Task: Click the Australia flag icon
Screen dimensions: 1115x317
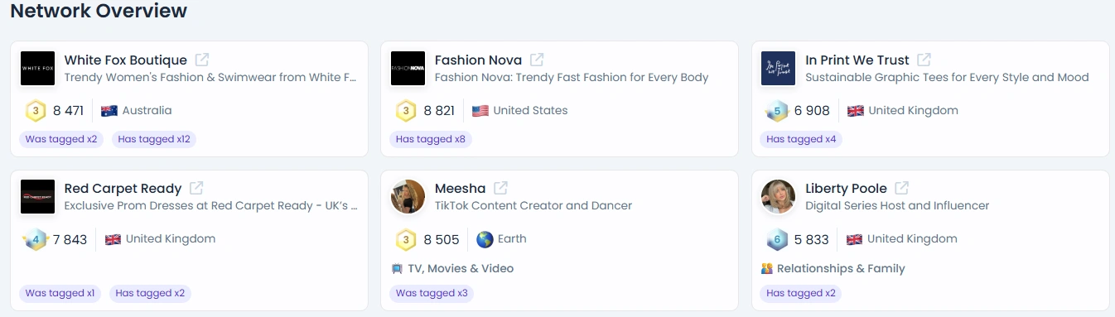Action: point(109,110)
